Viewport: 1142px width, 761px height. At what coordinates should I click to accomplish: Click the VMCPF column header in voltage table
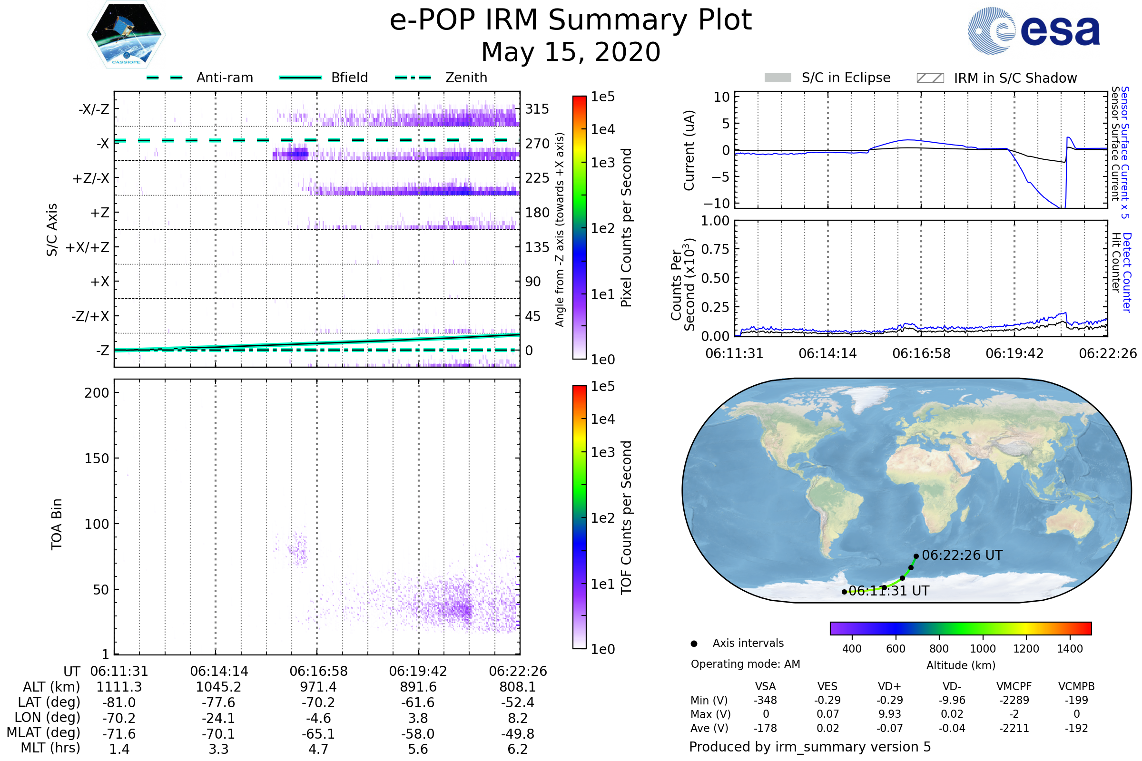click(x=1014, y=686)
